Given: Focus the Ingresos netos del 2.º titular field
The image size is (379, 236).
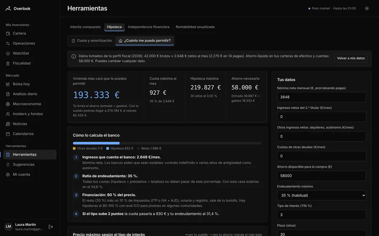Looking at the screenshot, I should tap(321, 117).
